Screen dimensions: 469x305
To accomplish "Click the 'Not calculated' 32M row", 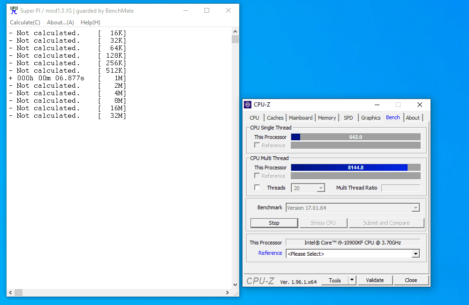I will [68, 115].
